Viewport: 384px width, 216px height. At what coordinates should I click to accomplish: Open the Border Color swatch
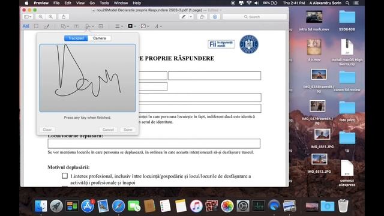pos(132,26)
